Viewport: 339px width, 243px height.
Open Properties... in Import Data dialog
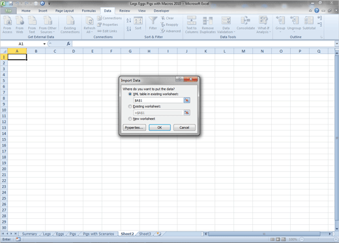pos(134,128)
